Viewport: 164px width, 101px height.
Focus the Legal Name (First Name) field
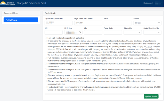coord(59,23)
